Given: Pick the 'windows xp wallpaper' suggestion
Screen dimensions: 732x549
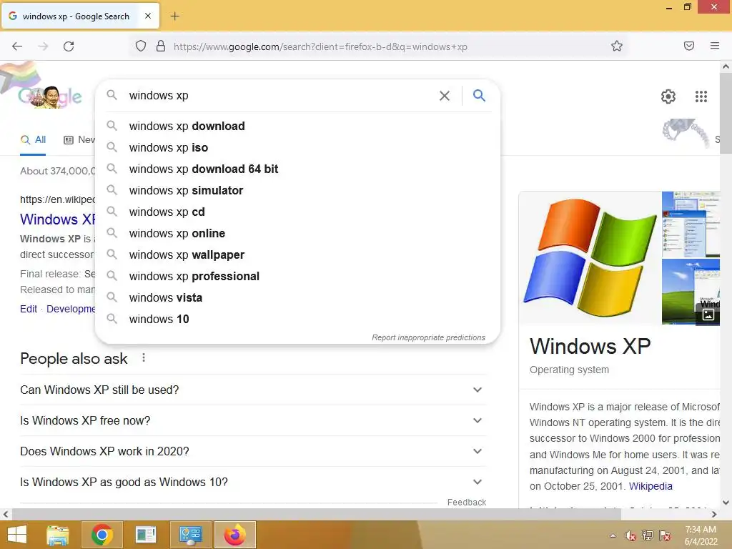Looking at the screenshot, I should click(297, 255).
